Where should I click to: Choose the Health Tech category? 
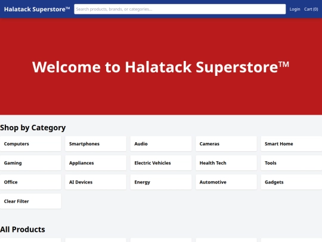click(x=226, y=163)
